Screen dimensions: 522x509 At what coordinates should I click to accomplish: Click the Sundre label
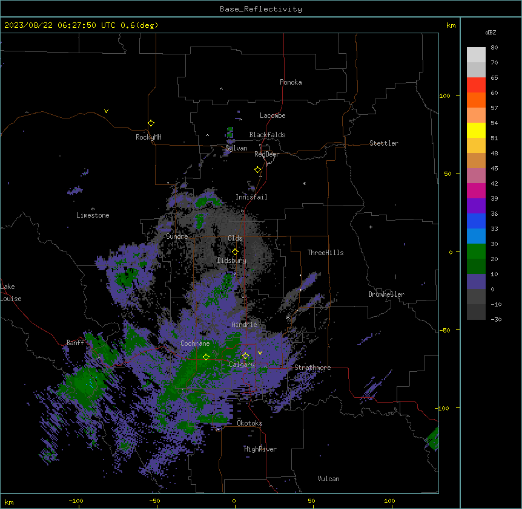(x=177, y=236)
